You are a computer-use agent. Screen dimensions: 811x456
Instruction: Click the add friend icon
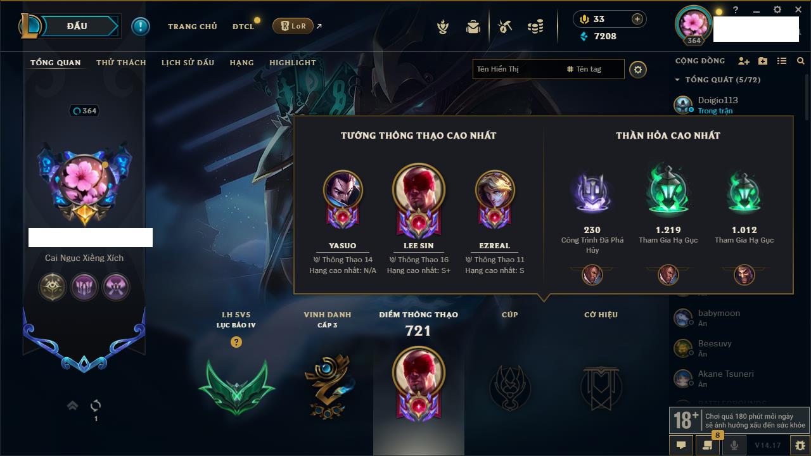tap(744, 61)
